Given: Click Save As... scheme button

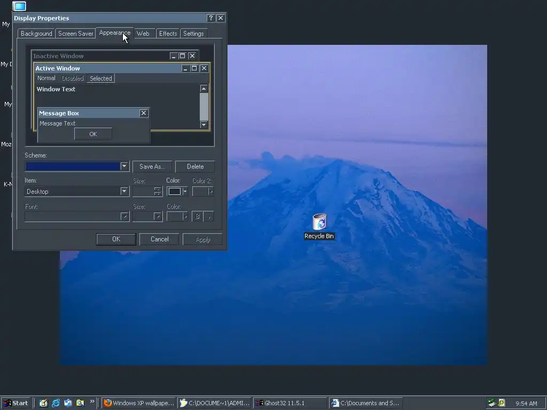Looking at the screenshot, I should (x=152, y=167).
